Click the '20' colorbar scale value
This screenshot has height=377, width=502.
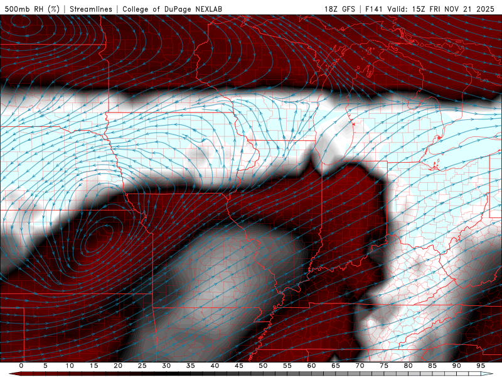coord(118,366)
